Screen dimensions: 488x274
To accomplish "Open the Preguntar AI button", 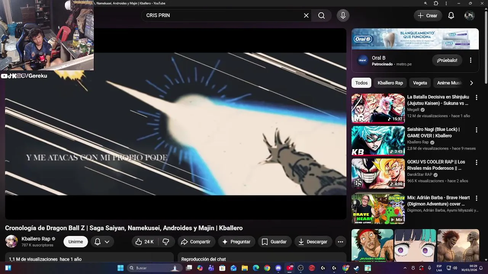I will (236, 242).
